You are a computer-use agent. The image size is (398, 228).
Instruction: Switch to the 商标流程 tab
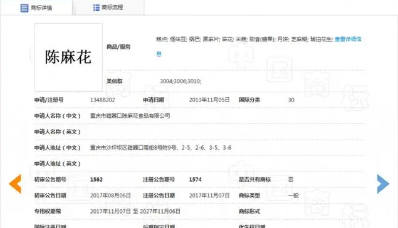click(x=108, y=8)
